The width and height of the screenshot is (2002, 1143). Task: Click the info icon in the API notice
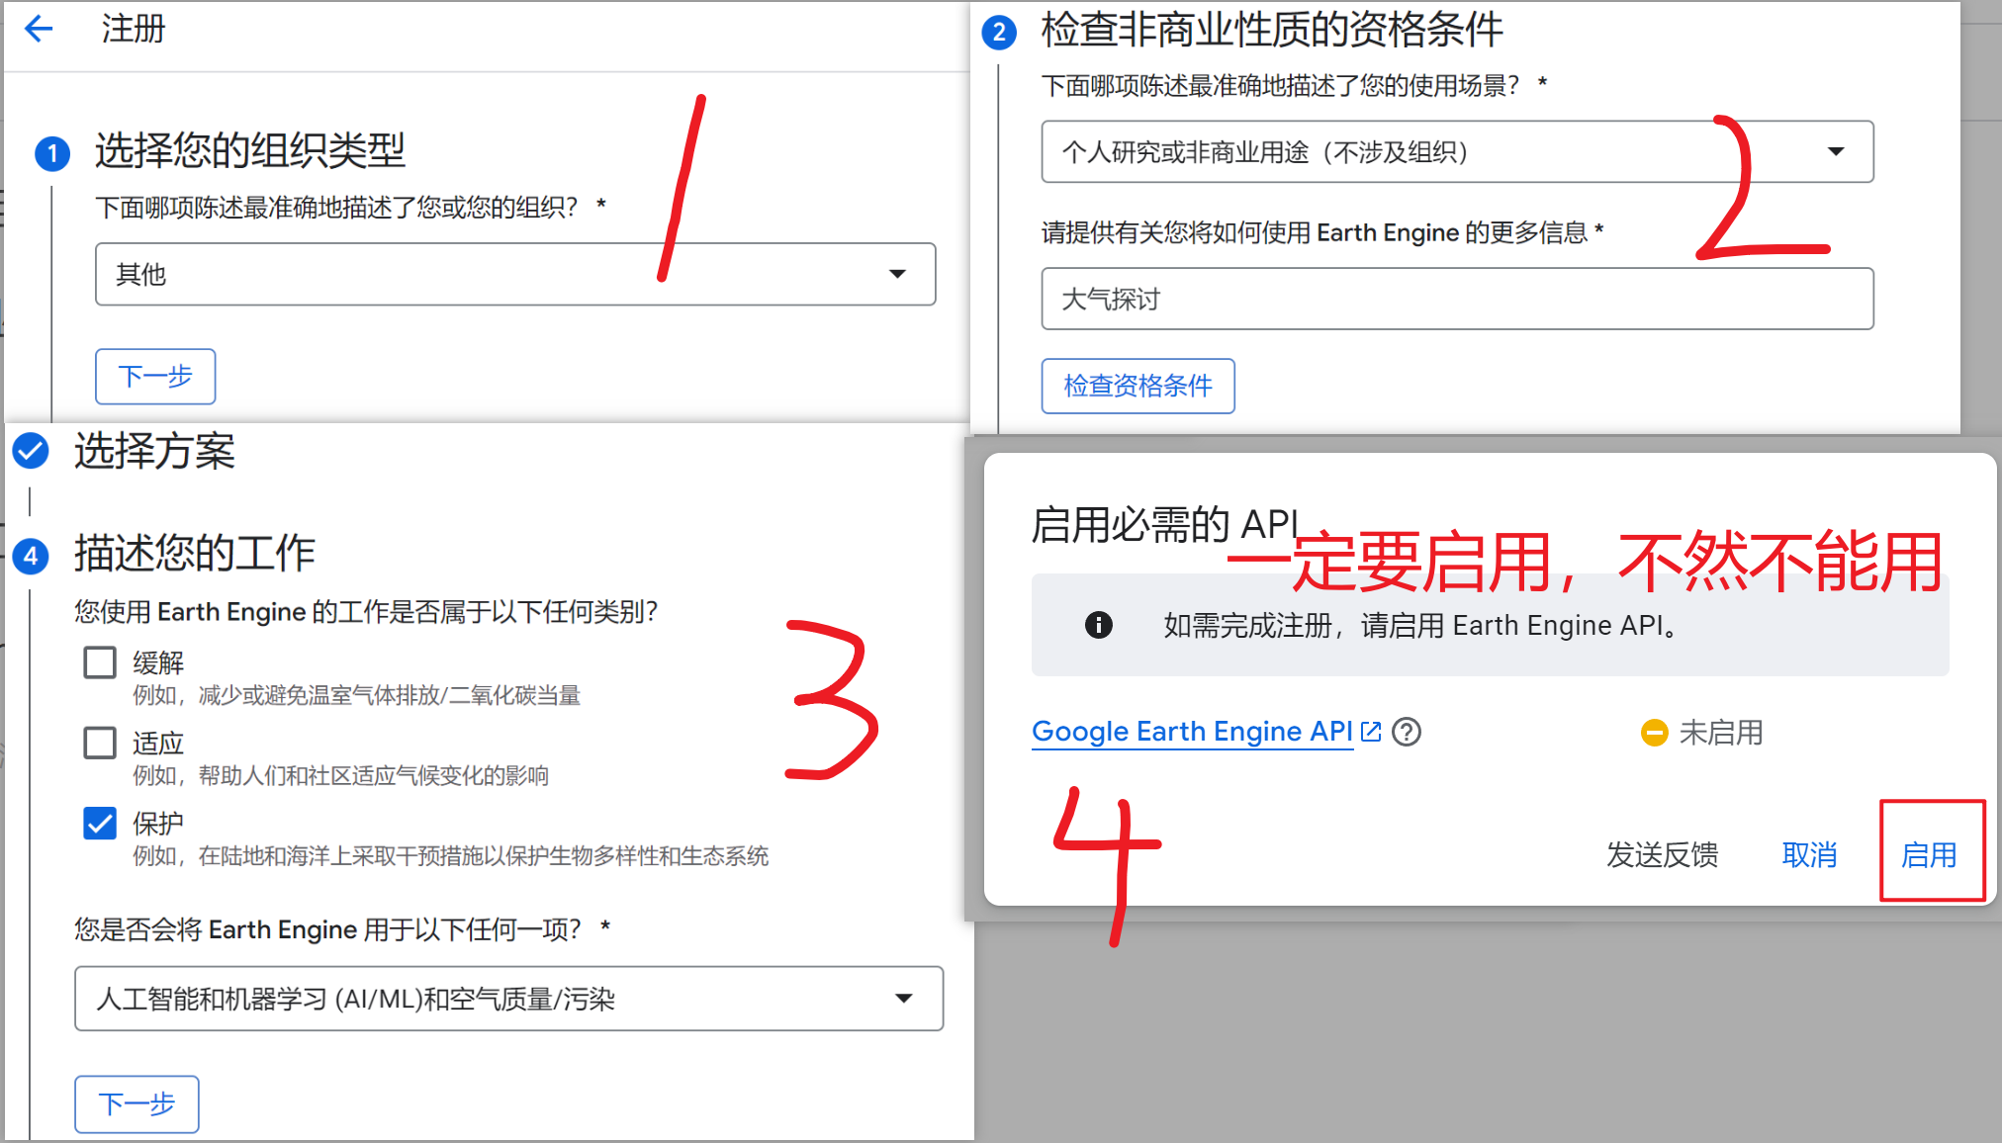(x=1098, y=625)
